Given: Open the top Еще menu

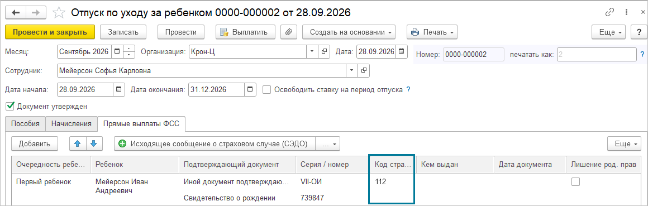Looking at the screenshot, I should [x=609, y=32].
